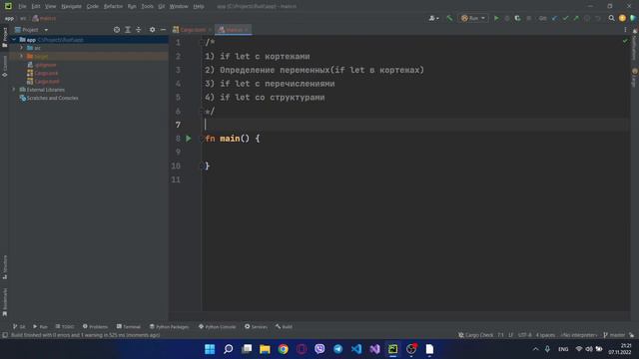Hide the Project panel with minus icon
This screenshot has height=359, width=639.
(x=163, y=30)
